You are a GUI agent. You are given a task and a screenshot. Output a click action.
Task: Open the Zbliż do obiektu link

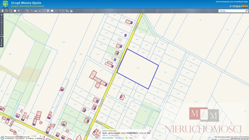click(x=108, y=138)
